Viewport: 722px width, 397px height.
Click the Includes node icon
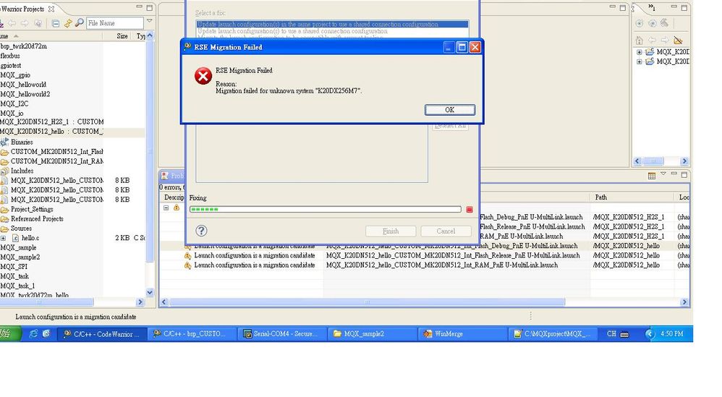4,171
